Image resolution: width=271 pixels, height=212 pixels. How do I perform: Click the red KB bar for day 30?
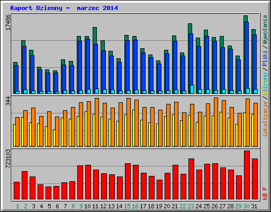tap(247, 175)
